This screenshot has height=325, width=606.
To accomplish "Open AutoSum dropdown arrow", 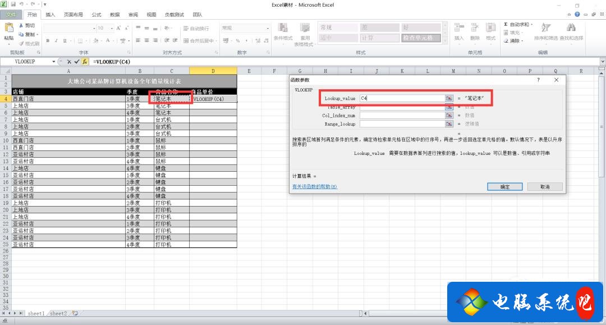I will point(531,24).
